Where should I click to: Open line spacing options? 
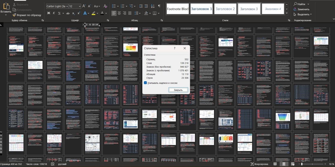(137, 13)
